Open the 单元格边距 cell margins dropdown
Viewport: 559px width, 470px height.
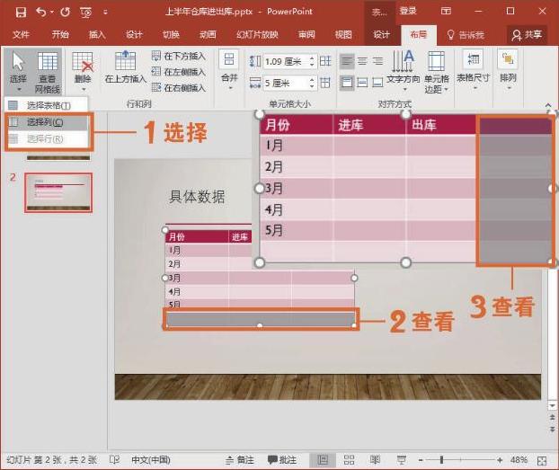(x=437, y=72)
